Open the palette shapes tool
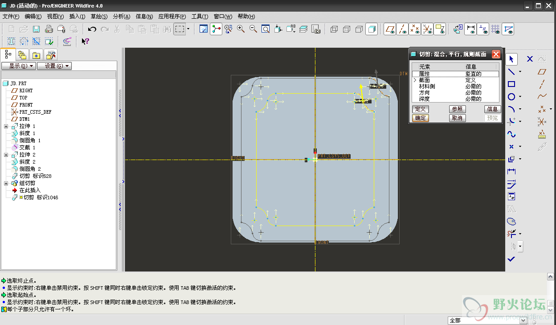556x325 pixels. click(x=511, y=221)
